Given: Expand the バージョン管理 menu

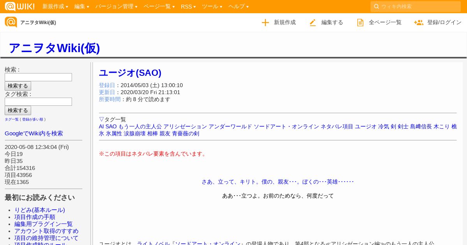Looking at the screenshot, I should click(116, 7).
